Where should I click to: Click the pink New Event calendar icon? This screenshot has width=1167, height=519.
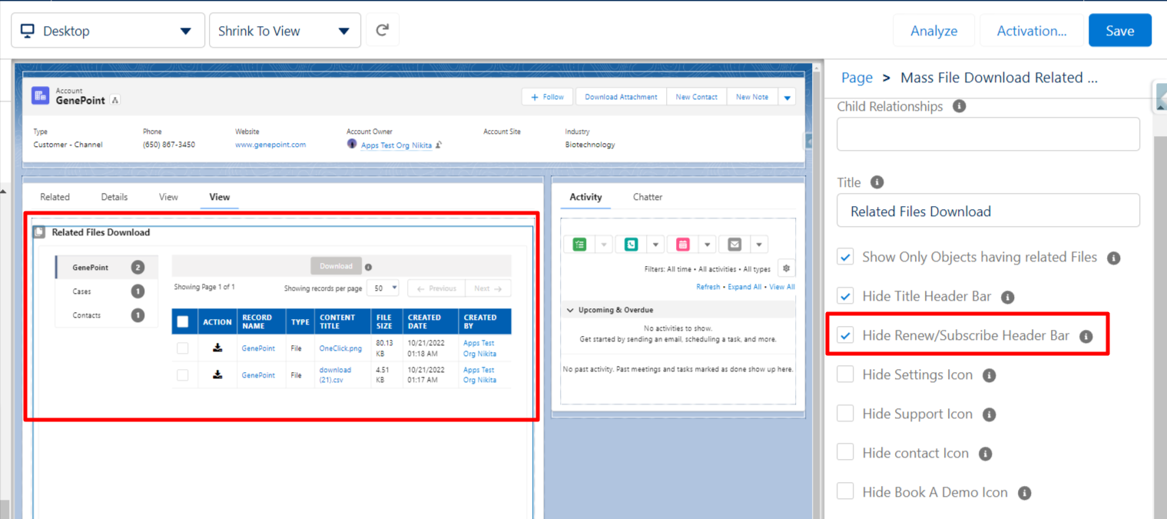[x=683, y=245]
